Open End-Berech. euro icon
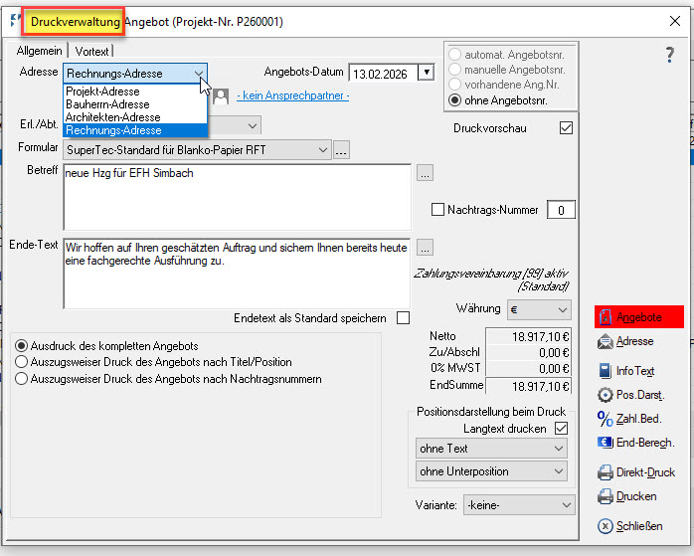The width and height of the screenshot is (694, 556). coord(606,443)
